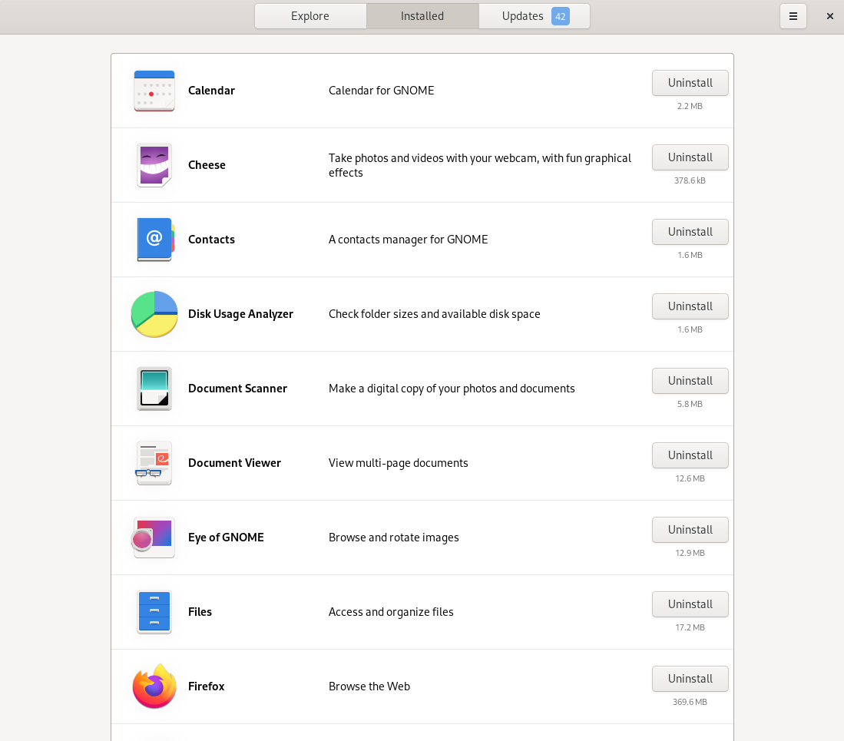Click the Firefox app icon

tap(154, 686)
